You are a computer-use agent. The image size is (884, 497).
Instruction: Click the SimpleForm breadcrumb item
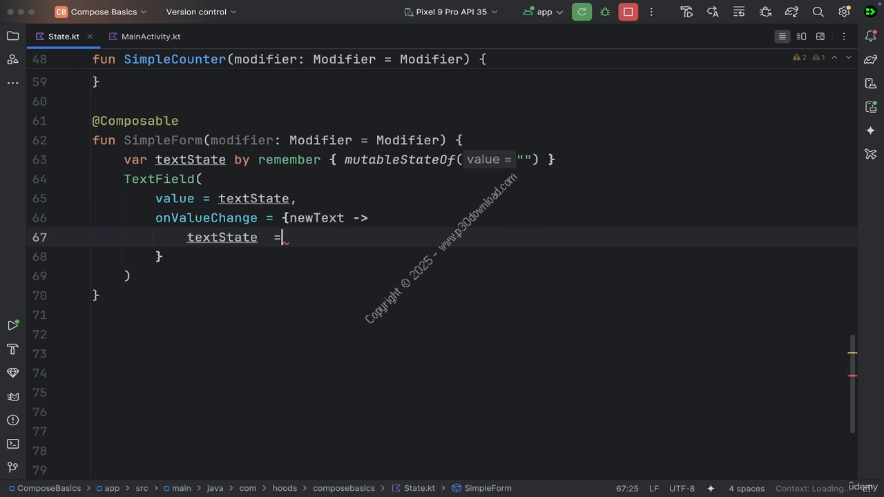[488, 488]
